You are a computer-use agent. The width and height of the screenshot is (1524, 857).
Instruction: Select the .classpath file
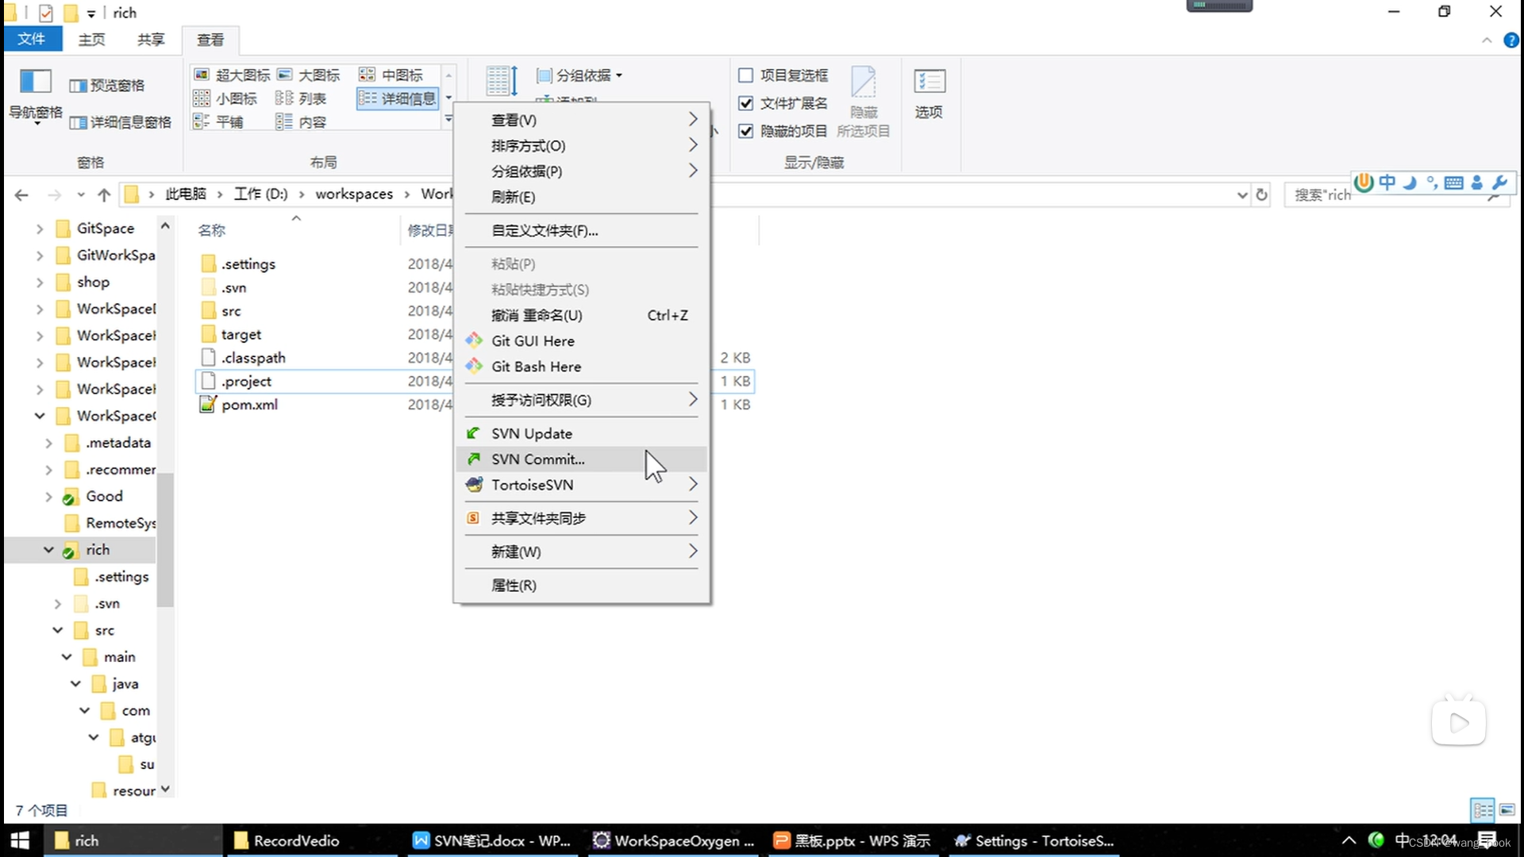pyautogui.click(x=243, y=358)
